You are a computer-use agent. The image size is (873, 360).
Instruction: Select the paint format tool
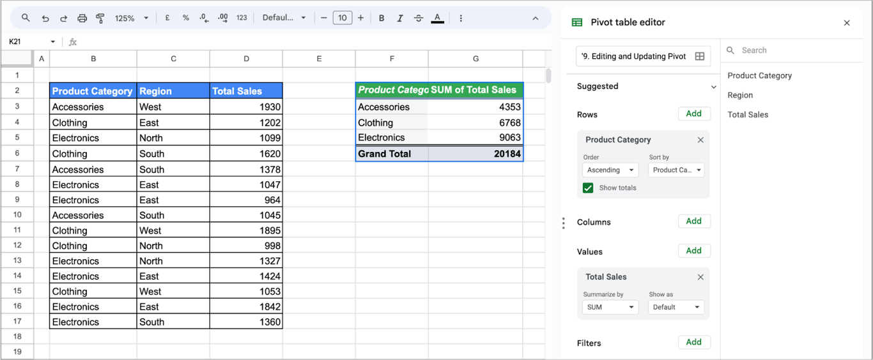[x=100, y=18]
